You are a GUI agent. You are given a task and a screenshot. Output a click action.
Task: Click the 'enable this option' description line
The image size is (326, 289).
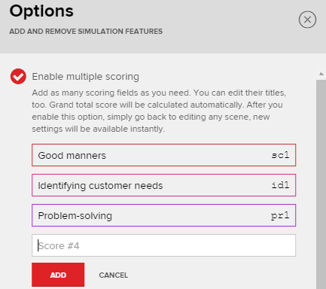click(151, 117)
